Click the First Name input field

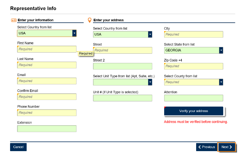(x=47, y=49)
